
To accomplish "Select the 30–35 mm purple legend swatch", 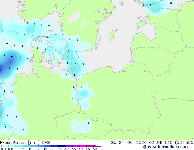I will click(x=69, y=146).
